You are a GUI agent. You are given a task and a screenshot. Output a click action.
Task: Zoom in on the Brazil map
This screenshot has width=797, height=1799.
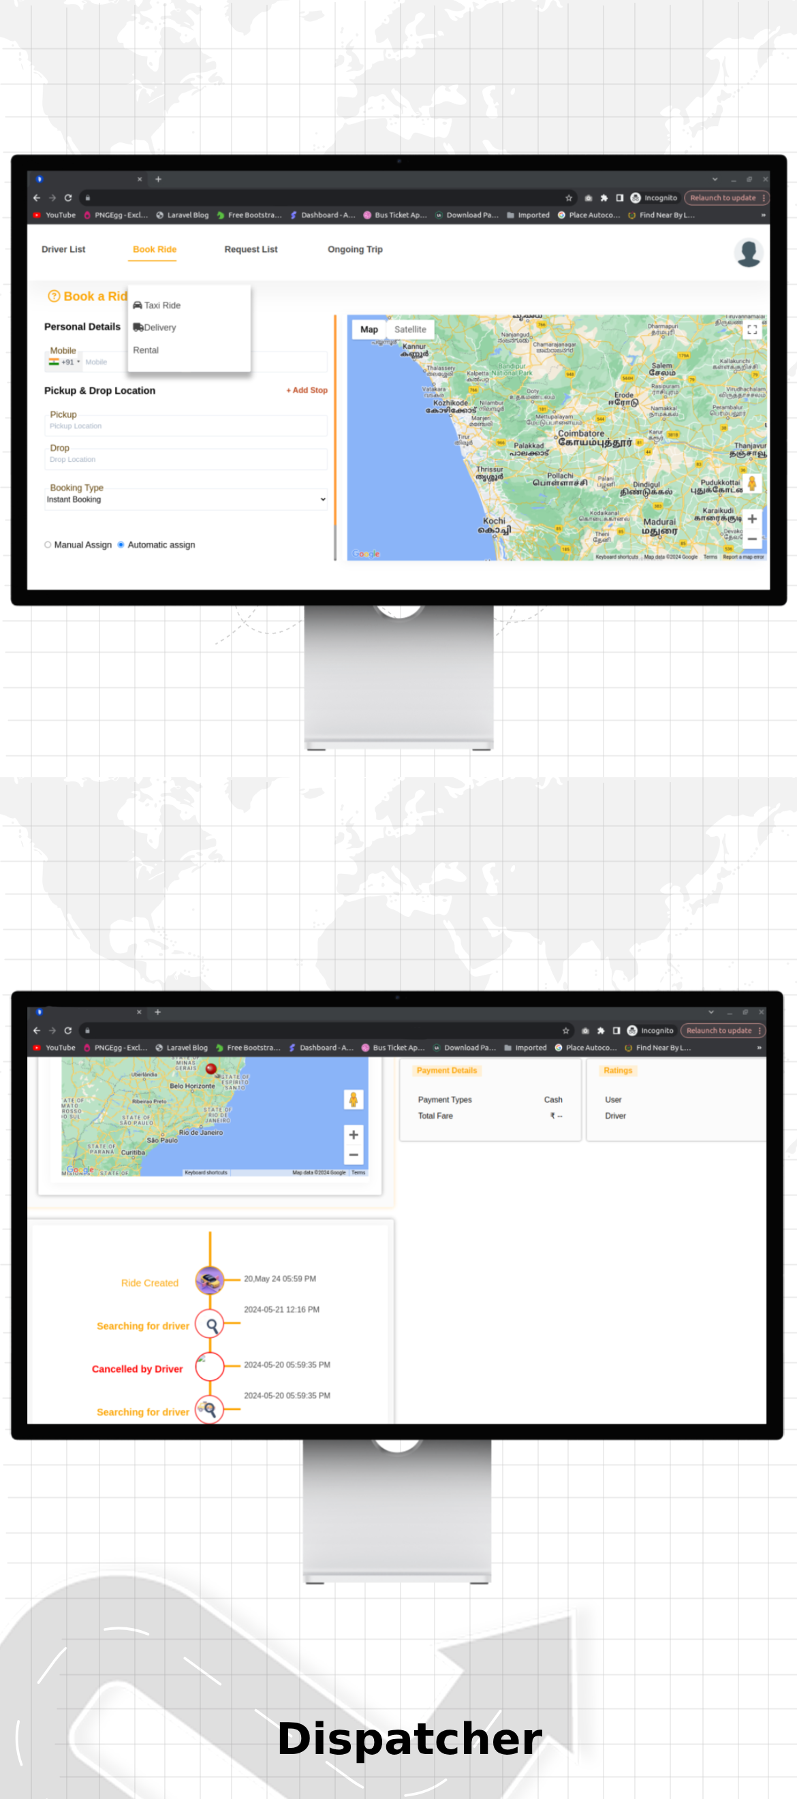(354, 1135)
